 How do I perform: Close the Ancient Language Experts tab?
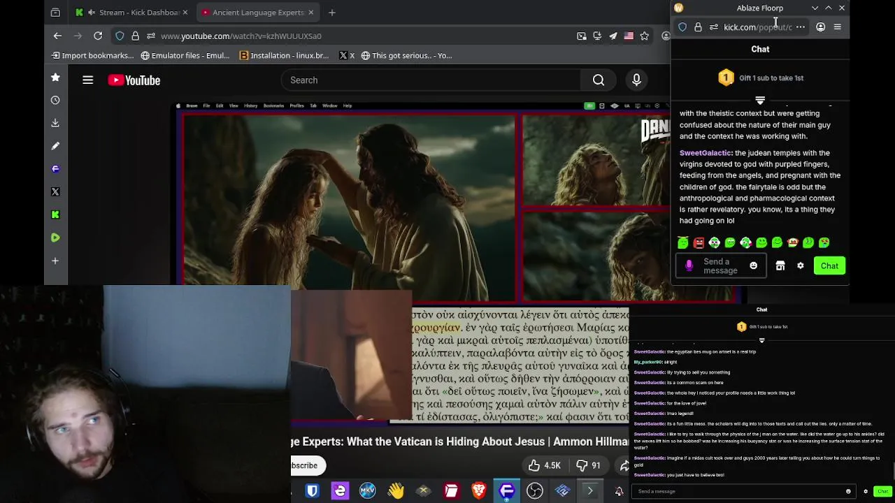[311, 12]
